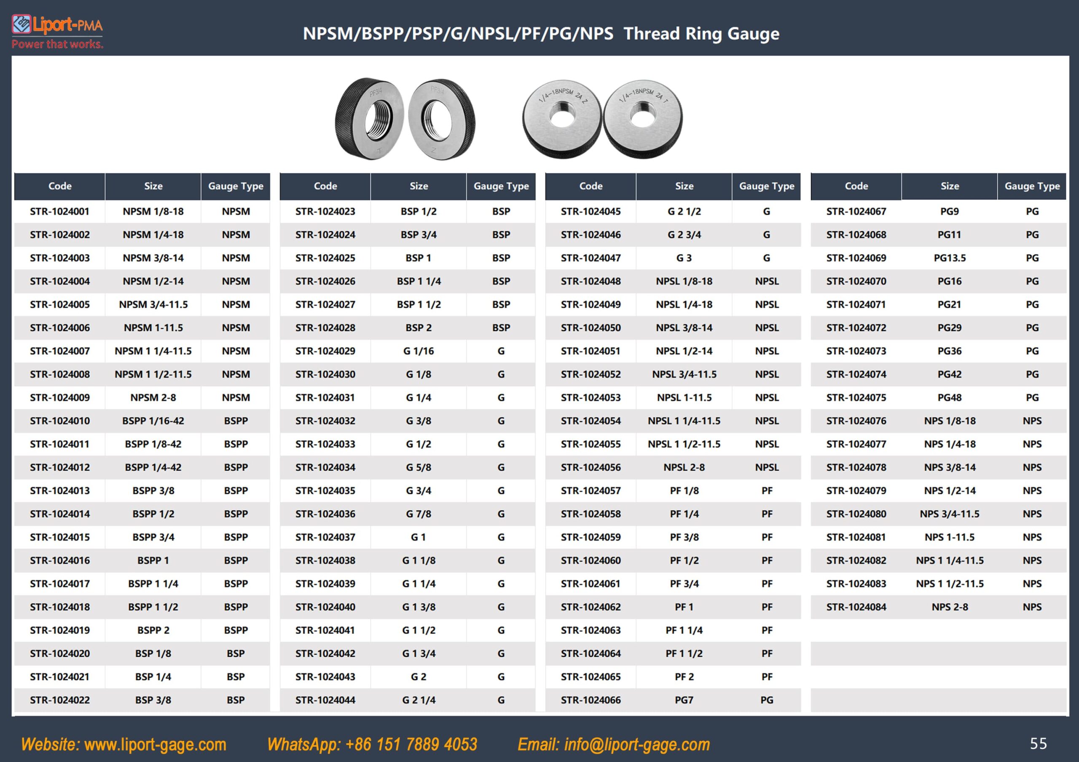Select code STR-1024022
The image size is (1079, 762).
click(60, 700)
